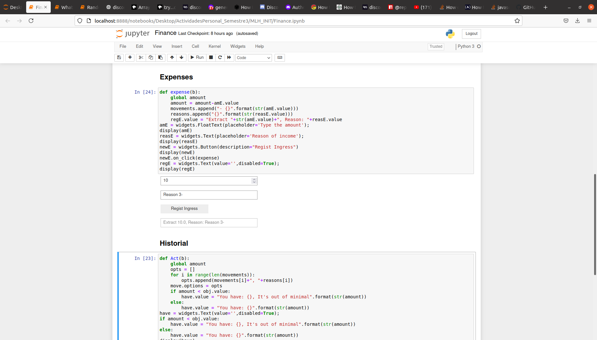Click the Reason 3- text input

tap(209, 195)
